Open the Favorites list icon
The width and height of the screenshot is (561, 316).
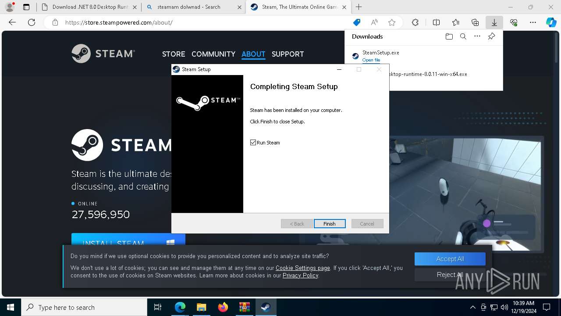tap(456, 22)
